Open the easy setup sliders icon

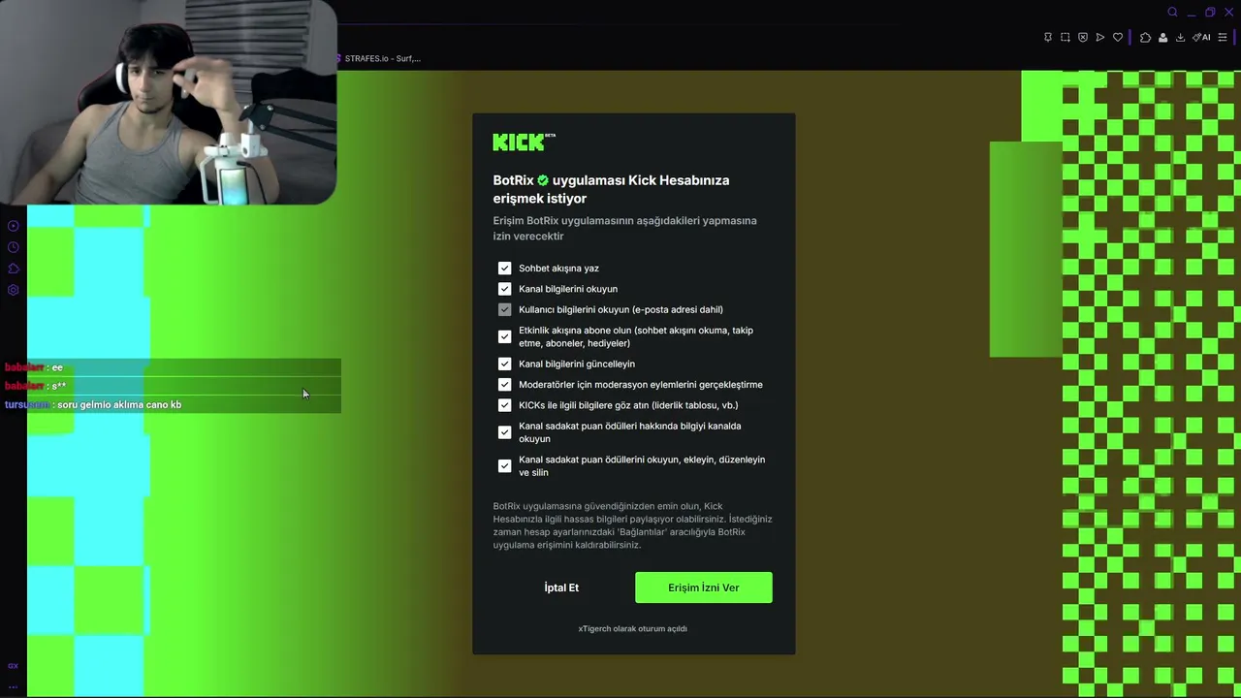pyautogui.click(x=1223, y=38)
